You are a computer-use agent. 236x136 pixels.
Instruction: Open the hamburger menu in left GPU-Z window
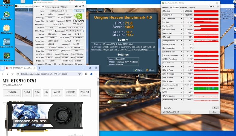(84, 6)
